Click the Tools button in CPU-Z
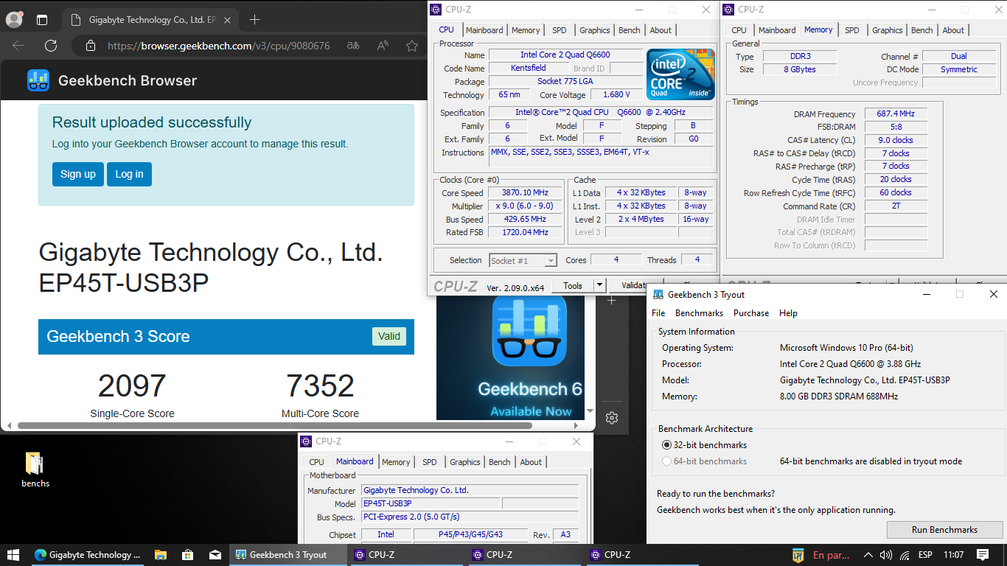The width and height of the screenshot is (1007, 566). coord(573,286)
